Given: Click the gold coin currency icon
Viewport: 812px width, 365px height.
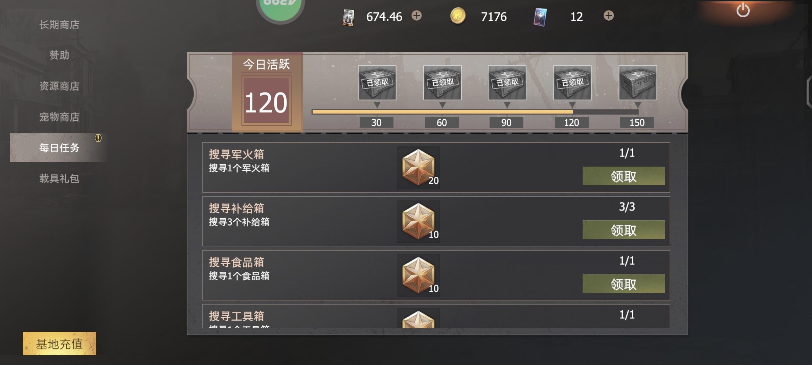Looking at the screenshot, I should pyautogui.click(x=458, y=16).
